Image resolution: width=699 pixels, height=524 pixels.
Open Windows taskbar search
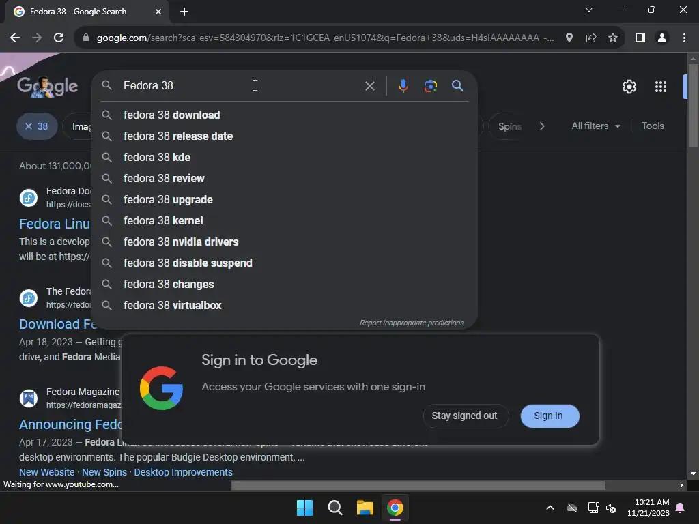(x=334, y=508)
